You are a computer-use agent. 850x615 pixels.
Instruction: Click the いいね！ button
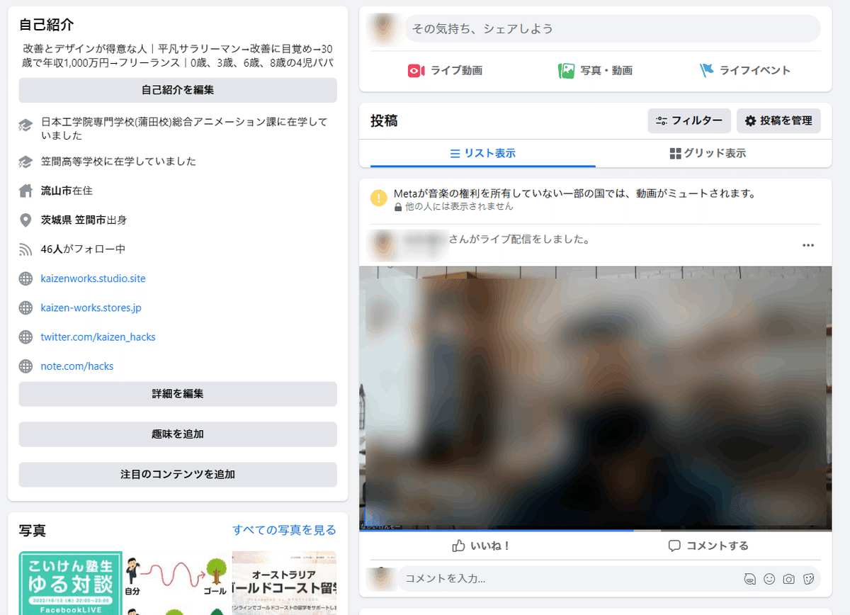[482, 546]
